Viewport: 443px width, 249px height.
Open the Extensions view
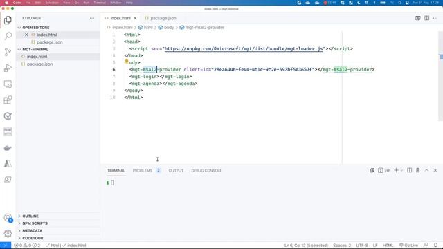[8, 100]
